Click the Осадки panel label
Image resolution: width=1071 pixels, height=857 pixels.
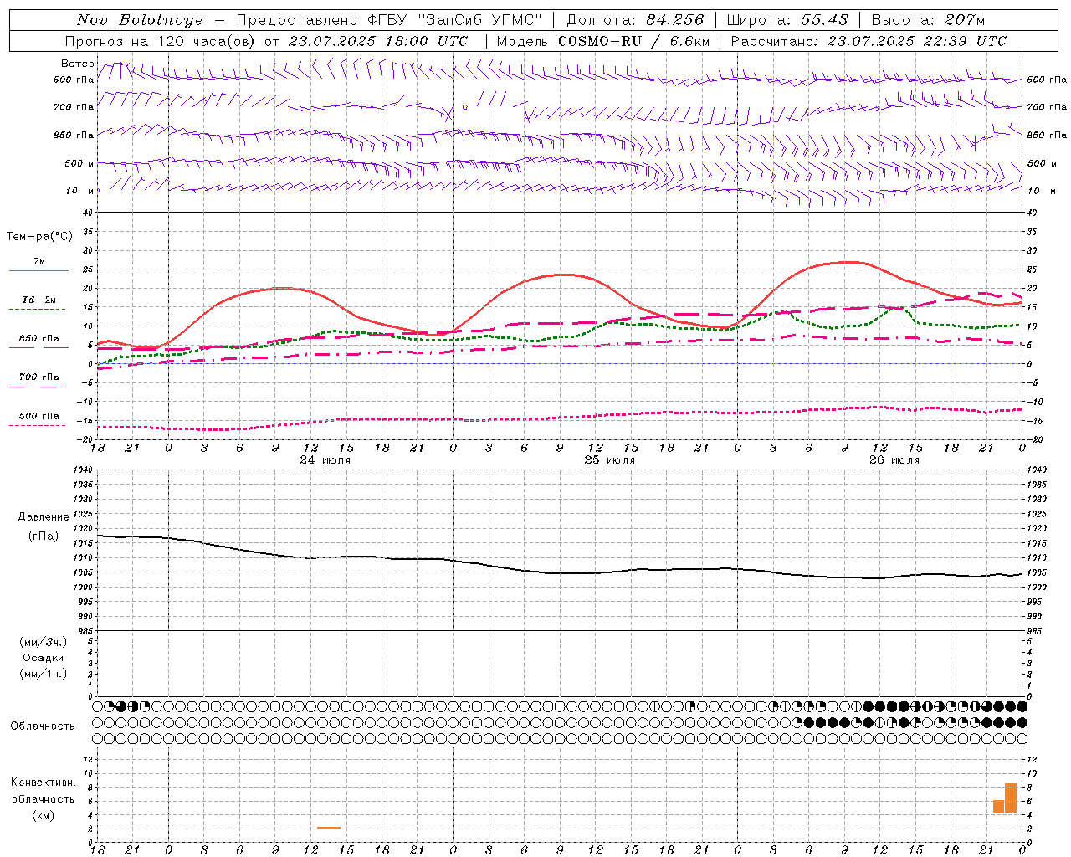[x=43, y=658]
